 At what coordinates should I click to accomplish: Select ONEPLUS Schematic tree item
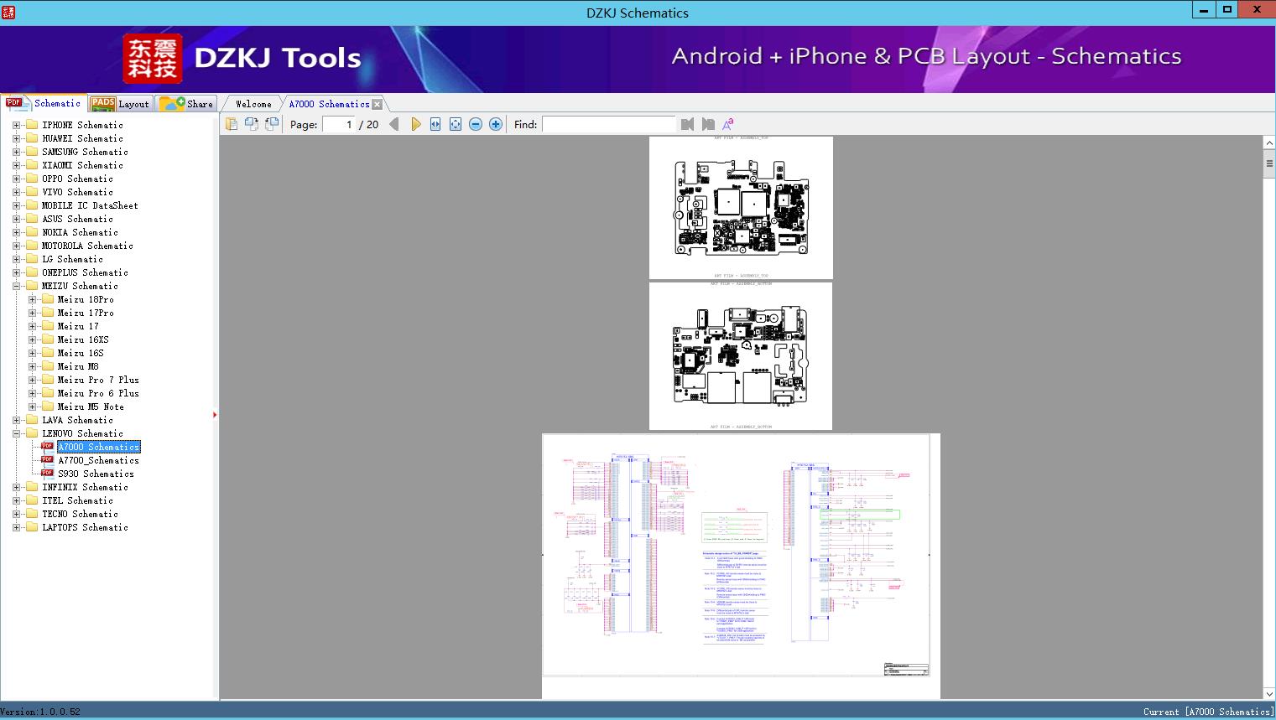pos(85,272)
